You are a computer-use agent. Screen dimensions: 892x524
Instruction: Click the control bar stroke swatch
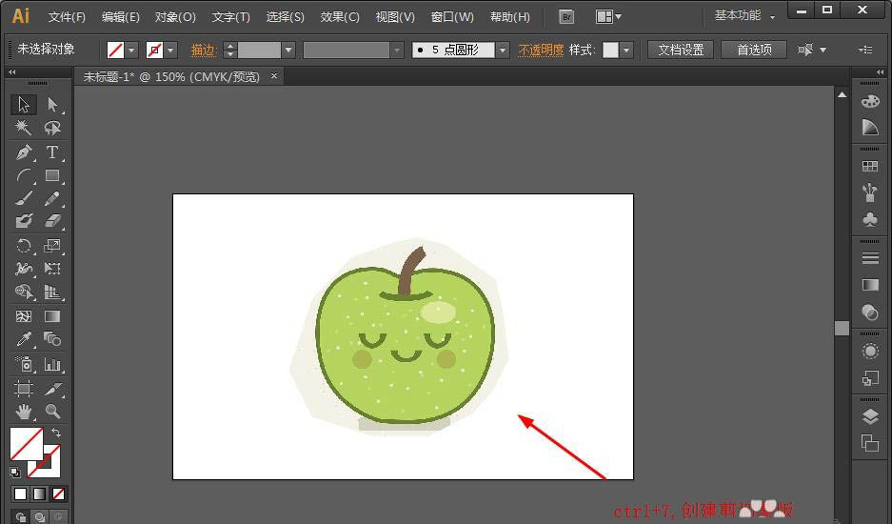154,50
